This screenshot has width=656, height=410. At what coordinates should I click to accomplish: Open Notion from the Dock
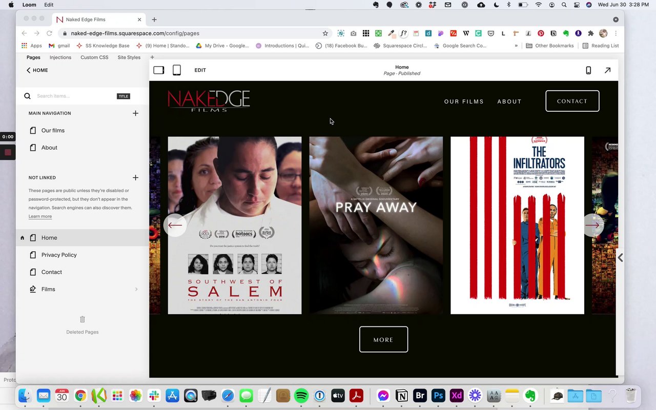pyautogui.click(x=402, y=396)
